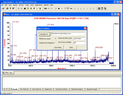Switch to the Spec Peak List tab
Image resolution: width=123 pixels, height=95 pixels.
point(37,89)
